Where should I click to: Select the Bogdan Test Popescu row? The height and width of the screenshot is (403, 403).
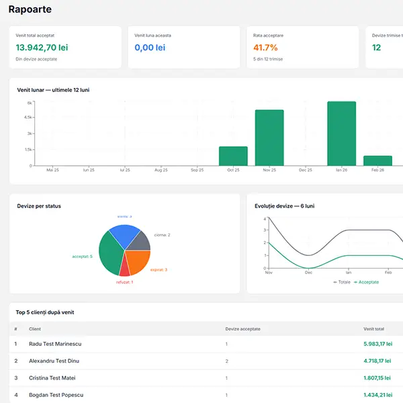[206, 395]
